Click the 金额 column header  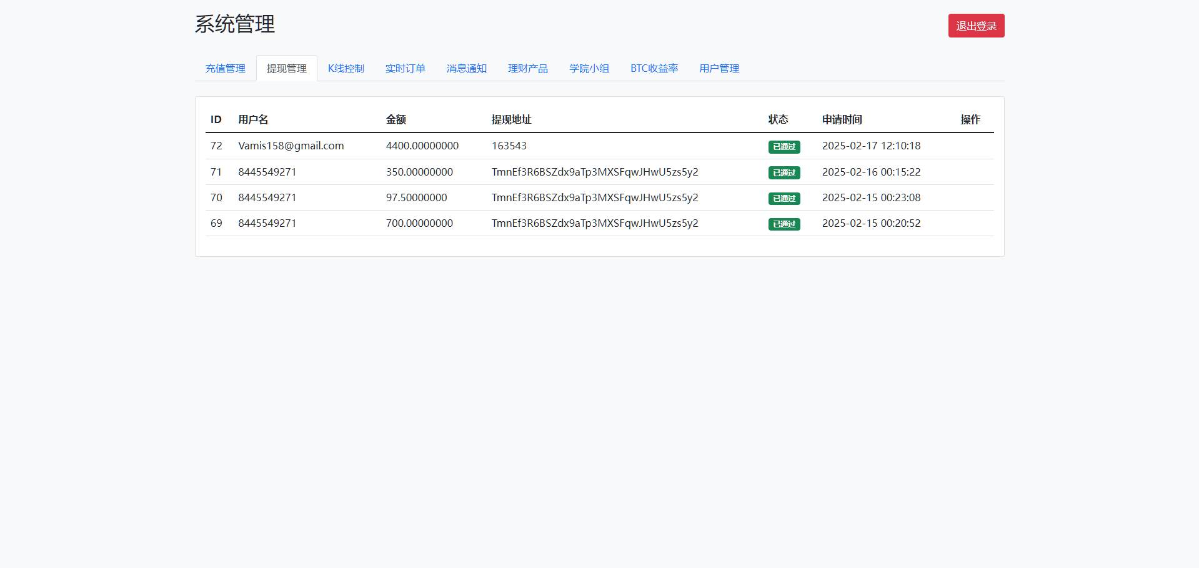pos(396,119)
